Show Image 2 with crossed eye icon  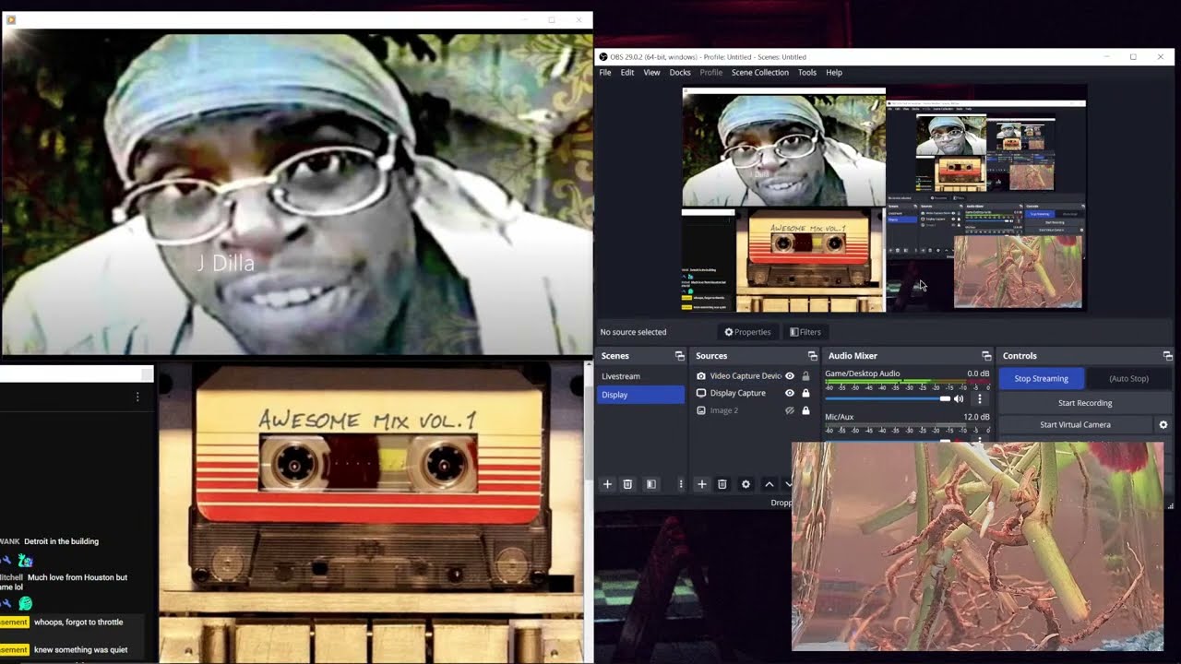(789, 410)
